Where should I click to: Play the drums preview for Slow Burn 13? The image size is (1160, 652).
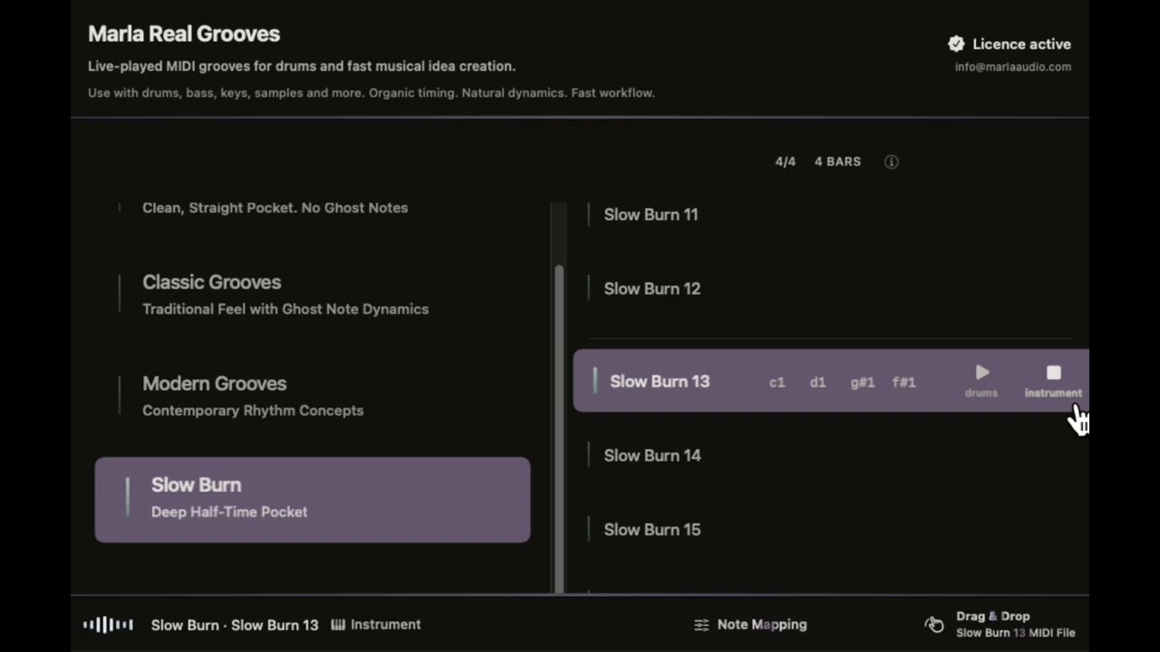(x=981, y=381)
